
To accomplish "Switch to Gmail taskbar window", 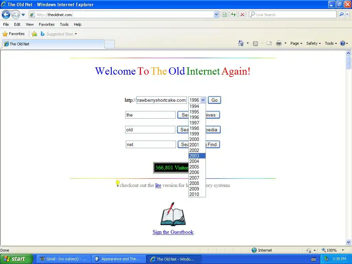I will click(63, 259).
